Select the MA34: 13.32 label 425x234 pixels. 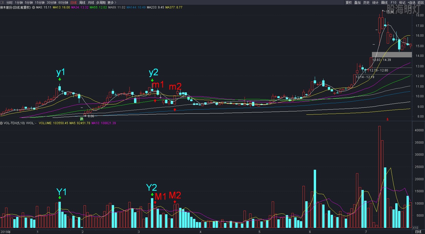coord(80,7)
